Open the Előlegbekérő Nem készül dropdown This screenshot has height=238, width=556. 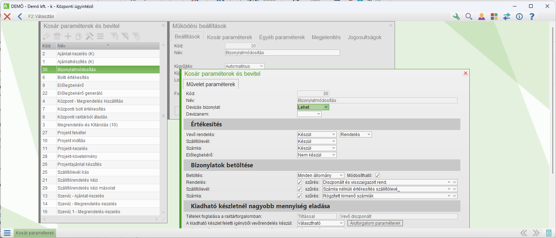pos(317,155)
